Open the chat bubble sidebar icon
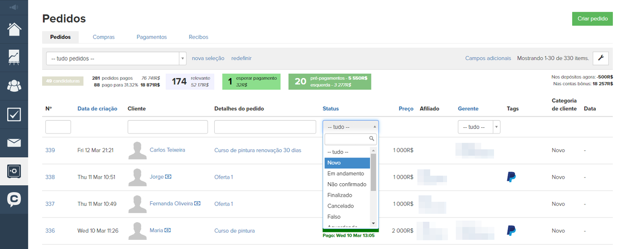Viewport: 618px width, 249px height. (x=14, y=199)
